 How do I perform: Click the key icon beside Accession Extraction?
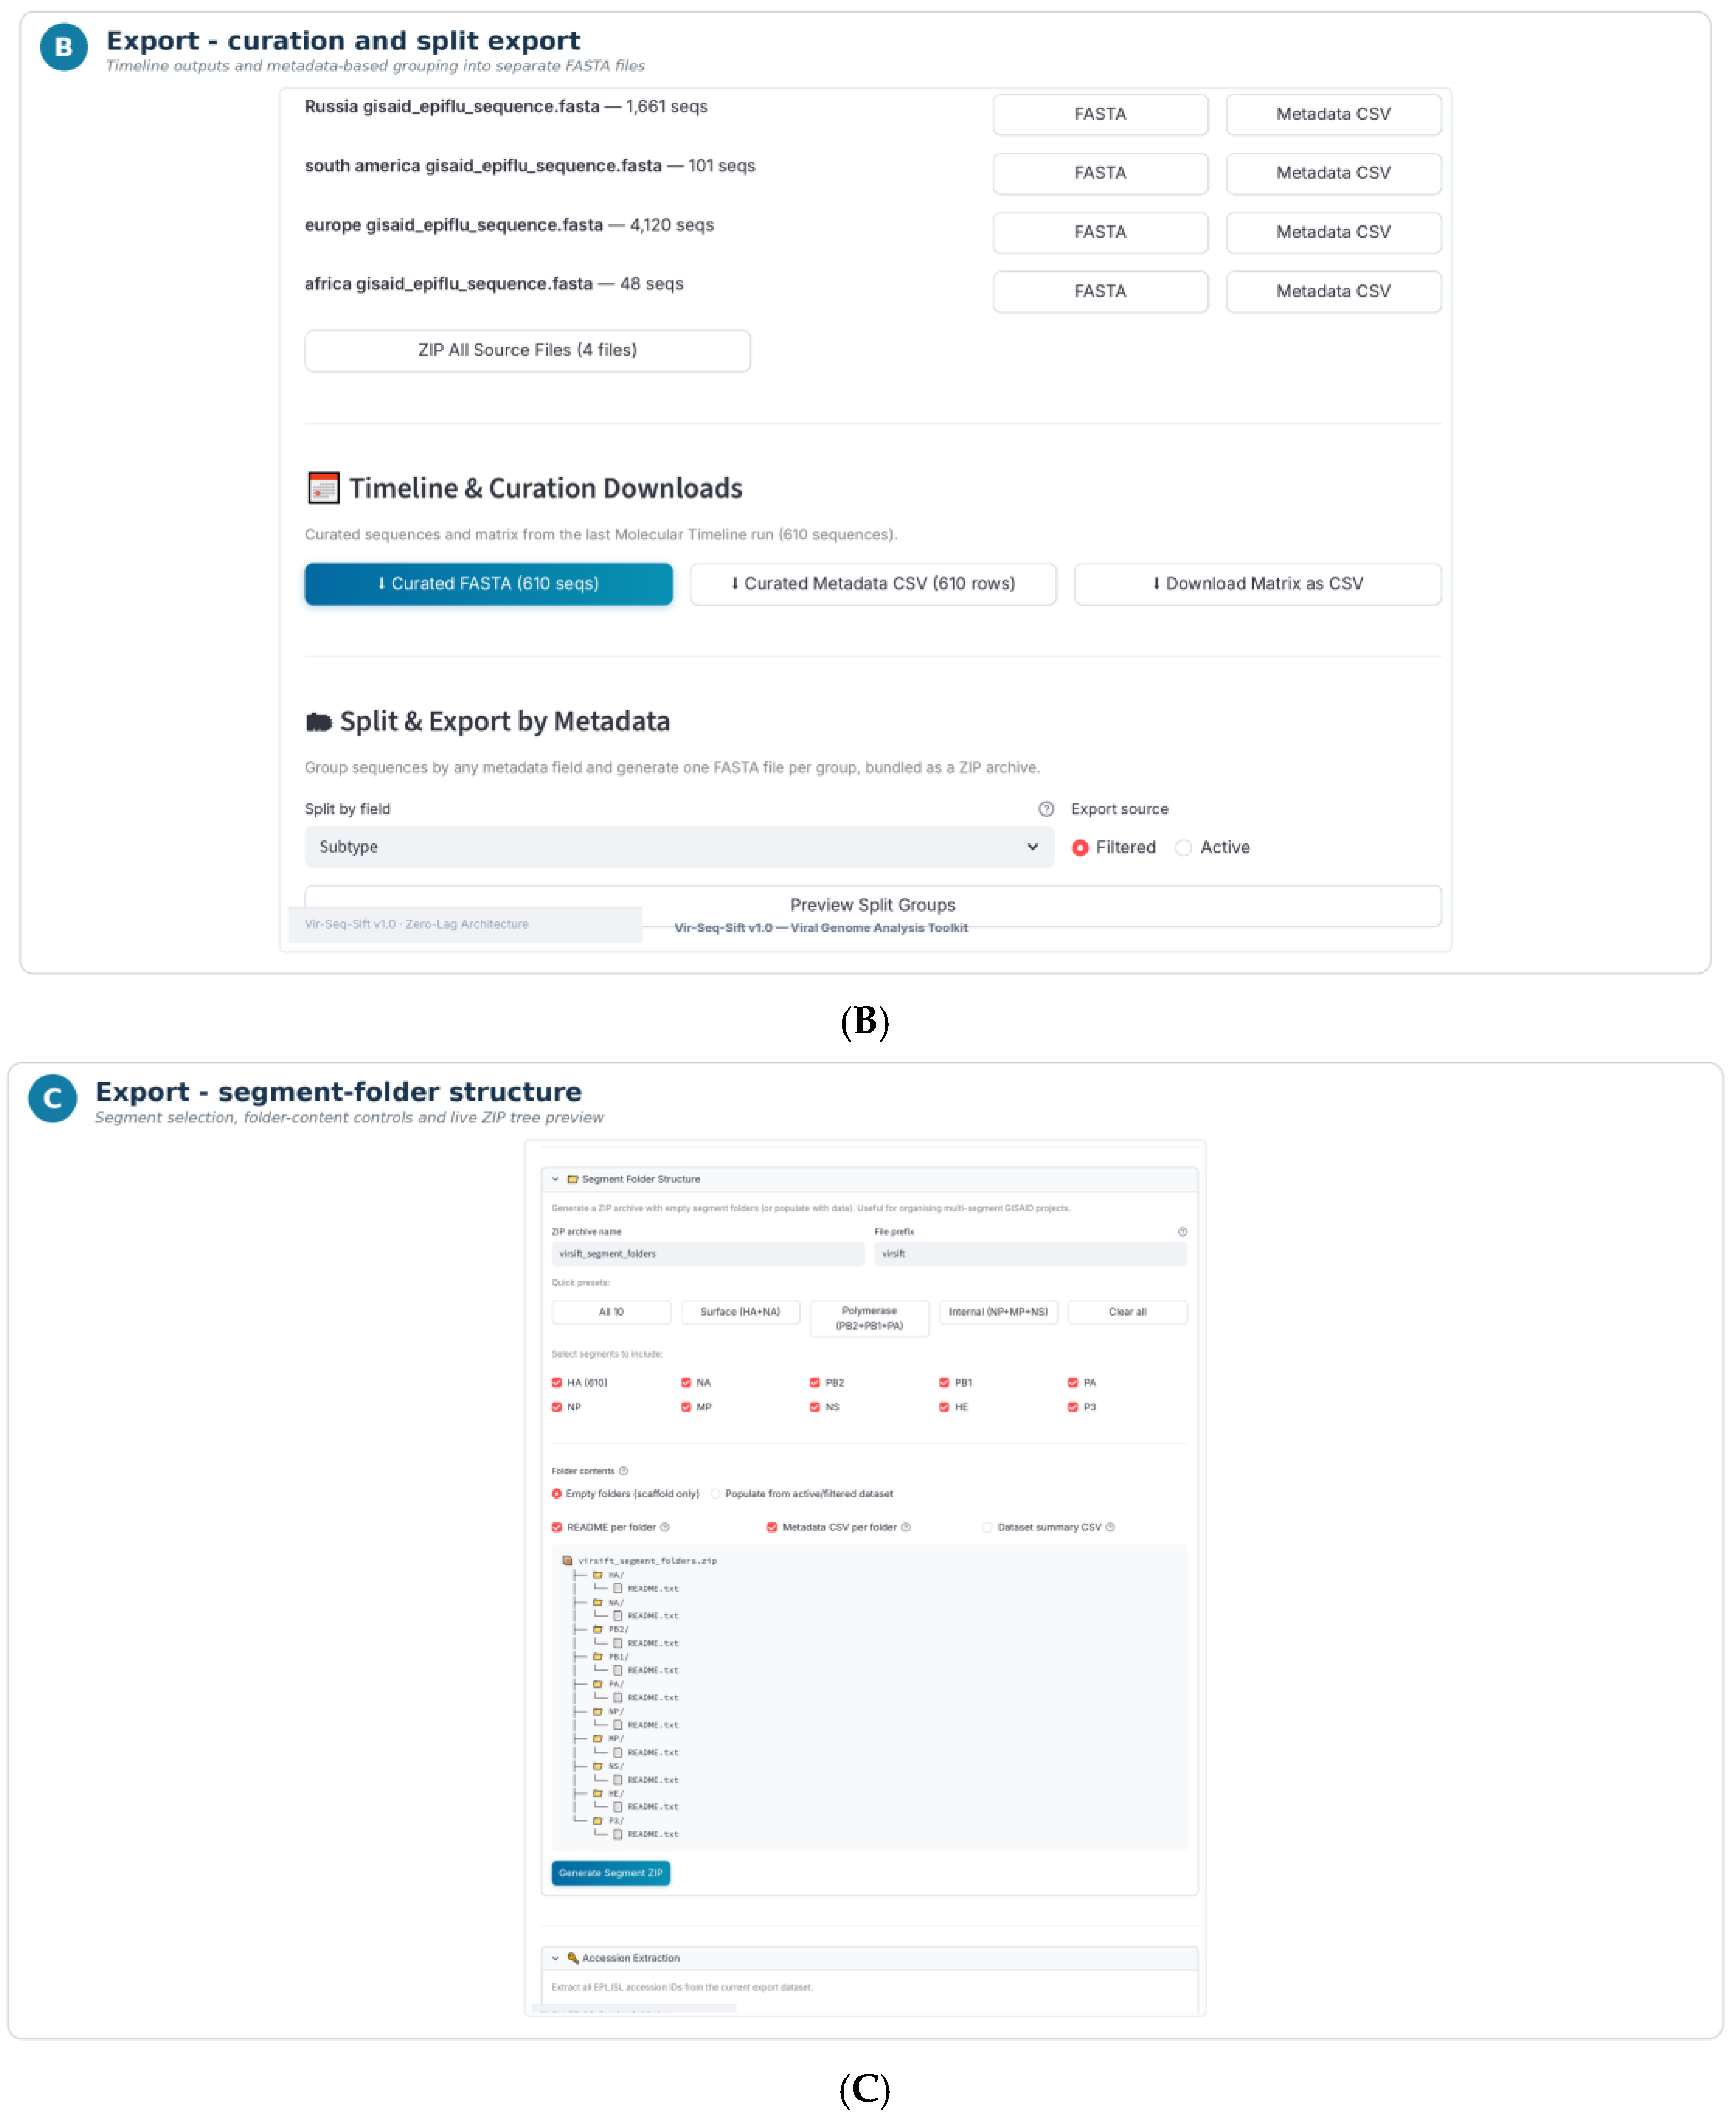coord(573,1958)
